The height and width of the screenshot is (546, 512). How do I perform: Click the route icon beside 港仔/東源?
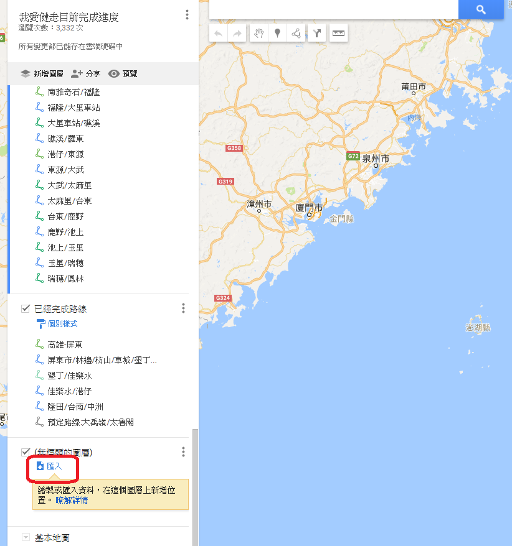tap(39, 154)
